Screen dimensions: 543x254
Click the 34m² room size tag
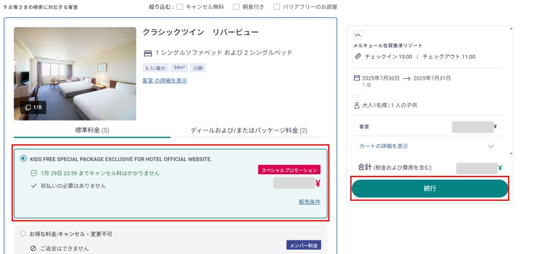179,68
